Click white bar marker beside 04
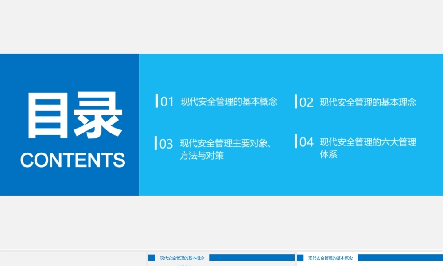The image size is (443, 266). coord(296,141)
